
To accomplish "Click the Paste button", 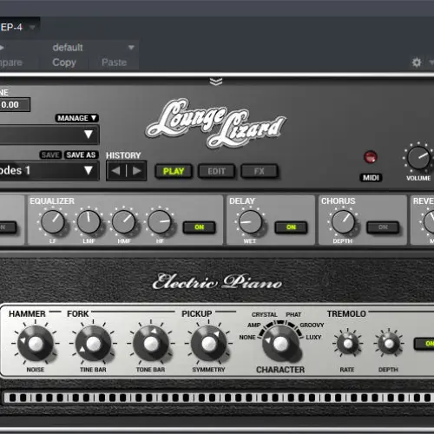I will pos(114,62).
